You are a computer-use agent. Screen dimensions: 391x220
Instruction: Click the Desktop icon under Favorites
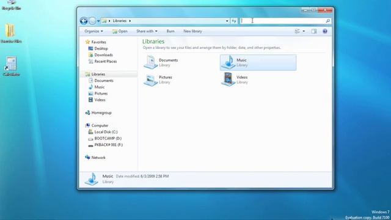point(90,49)
